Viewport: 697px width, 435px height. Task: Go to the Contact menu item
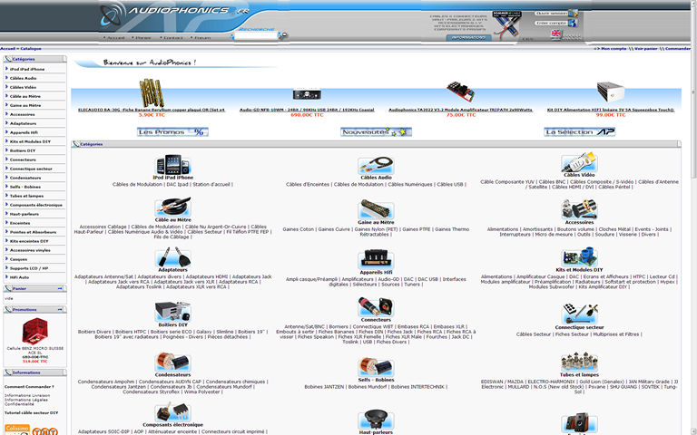(172, 38)
